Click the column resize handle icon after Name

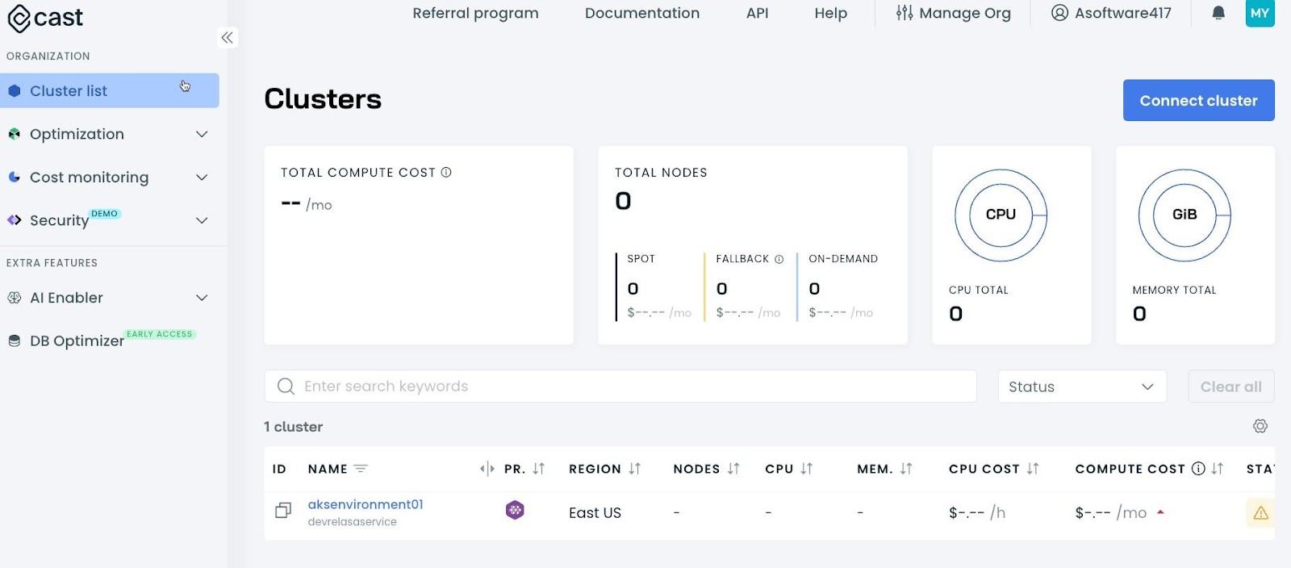pyautogui.click(x=487, y=469)
